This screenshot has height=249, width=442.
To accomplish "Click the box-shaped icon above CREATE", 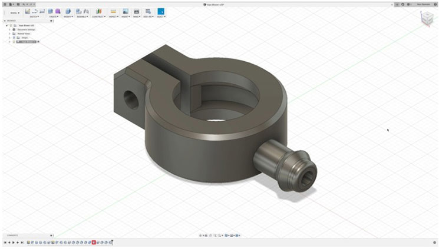I will (51, 11).
